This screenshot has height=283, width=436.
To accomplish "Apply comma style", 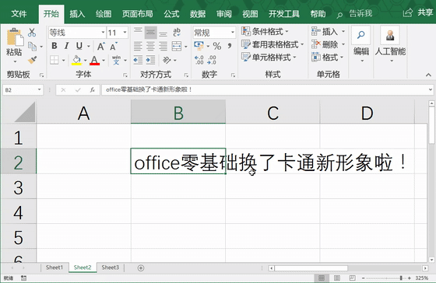I will pyautogui.click(x=230, y=46).
